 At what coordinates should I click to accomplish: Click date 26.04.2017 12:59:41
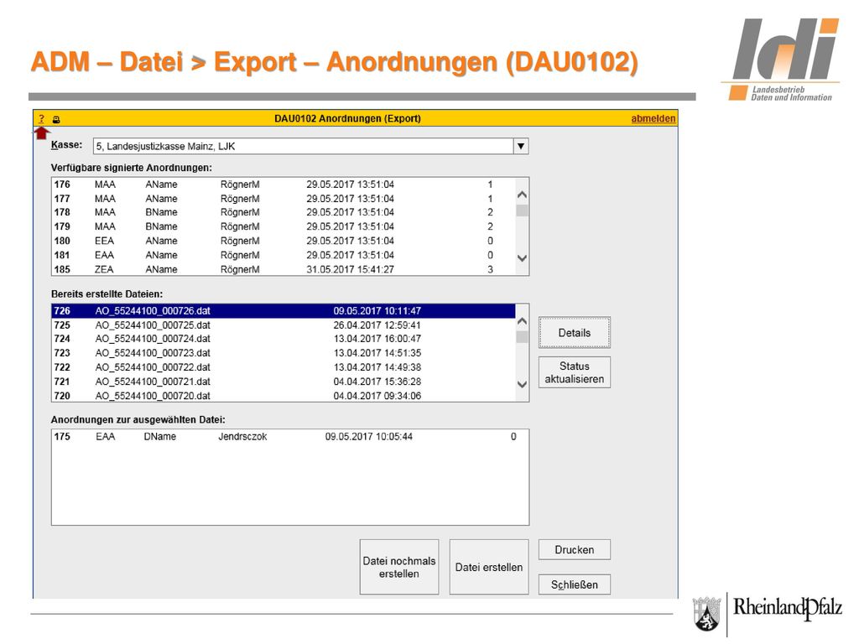[x=377, y=325]
